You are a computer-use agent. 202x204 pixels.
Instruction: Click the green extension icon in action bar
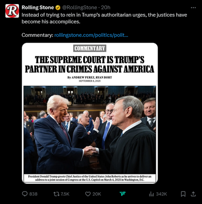point(122,194)
